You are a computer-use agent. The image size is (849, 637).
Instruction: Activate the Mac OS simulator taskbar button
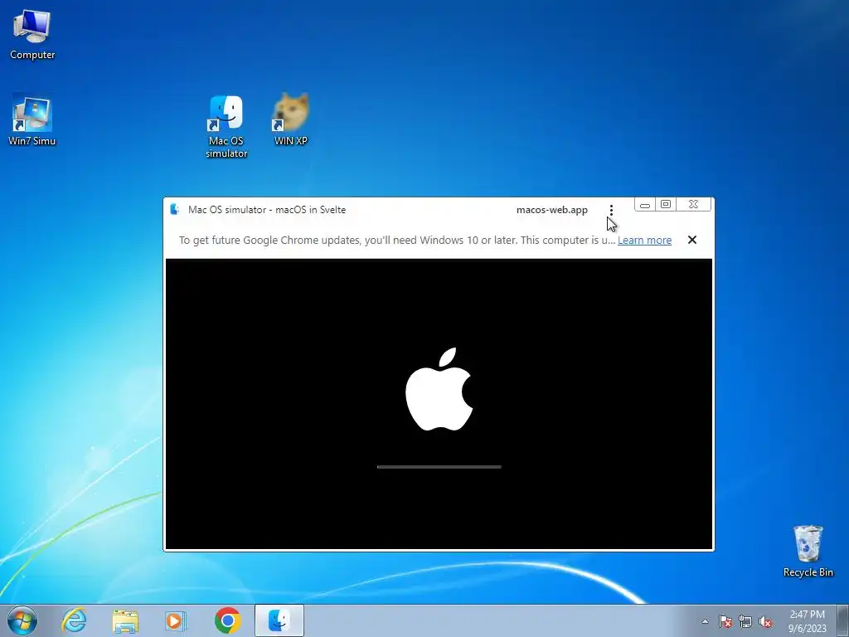[x=279, y=620]
